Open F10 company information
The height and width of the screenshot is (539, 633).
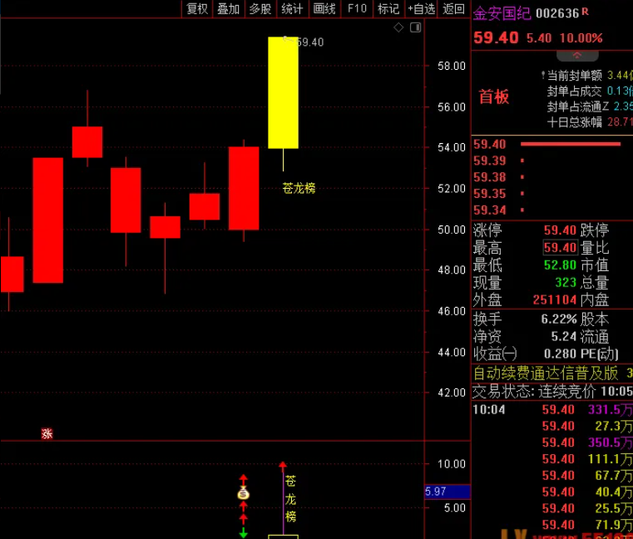[357, 8]
